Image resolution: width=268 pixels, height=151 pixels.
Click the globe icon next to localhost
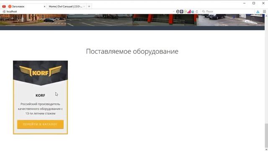(4, 11)
